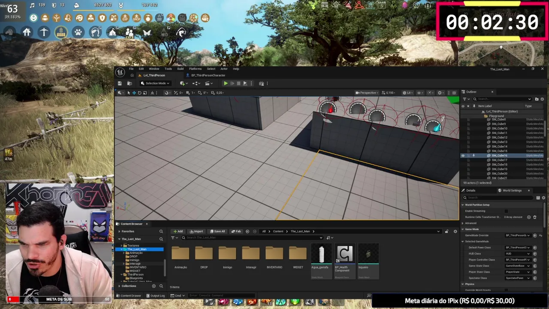Open Content Browser settings gear
549x309 pixels.
pyautogui.click(x=455, y=231)
